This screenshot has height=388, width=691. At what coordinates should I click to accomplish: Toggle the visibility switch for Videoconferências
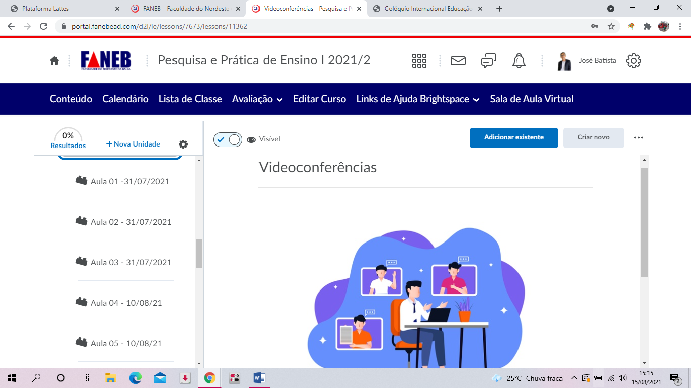pyautogui.click(x=228, y=139)
